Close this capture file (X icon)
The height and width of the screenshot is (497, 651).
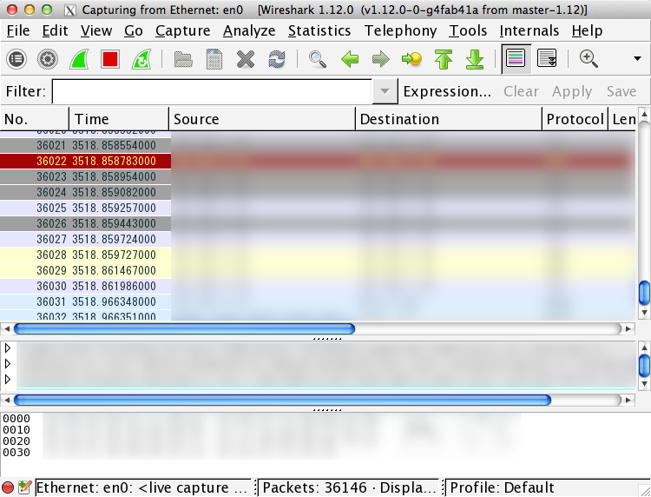[x=246, y=59]
